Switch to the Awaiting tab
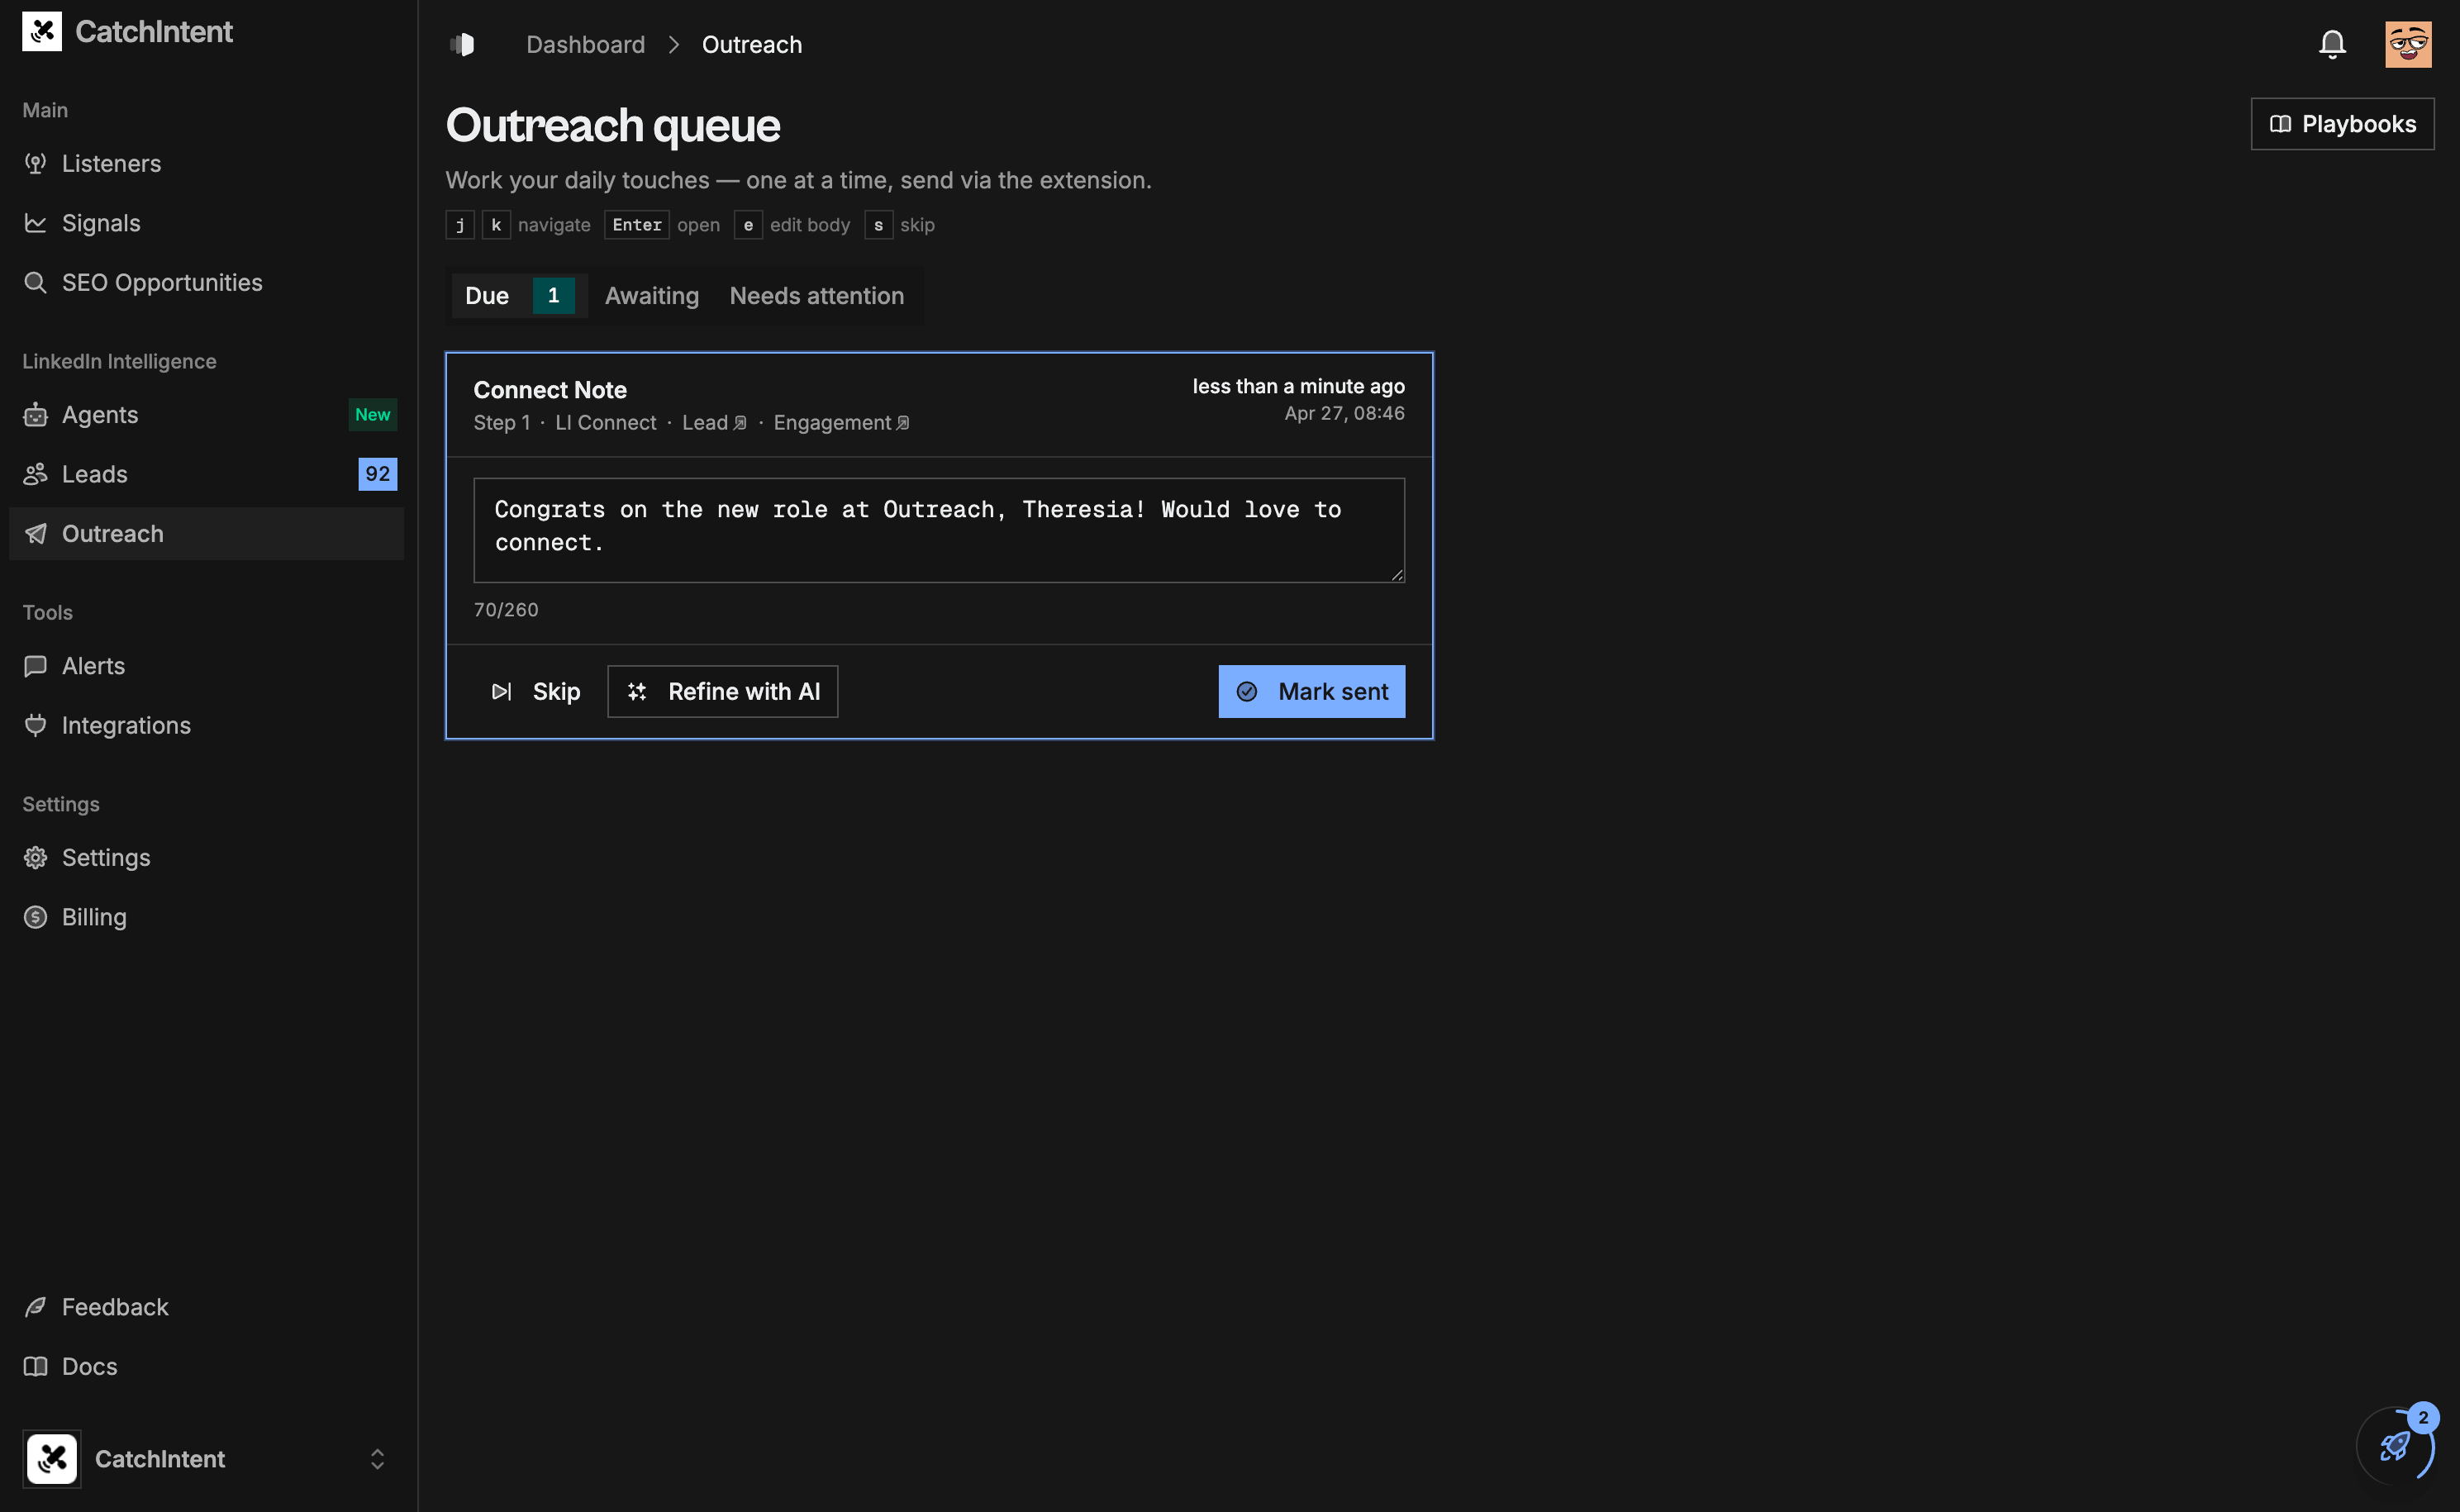The height and width of the screenshot is (1512, 2460). pos(651,295)
